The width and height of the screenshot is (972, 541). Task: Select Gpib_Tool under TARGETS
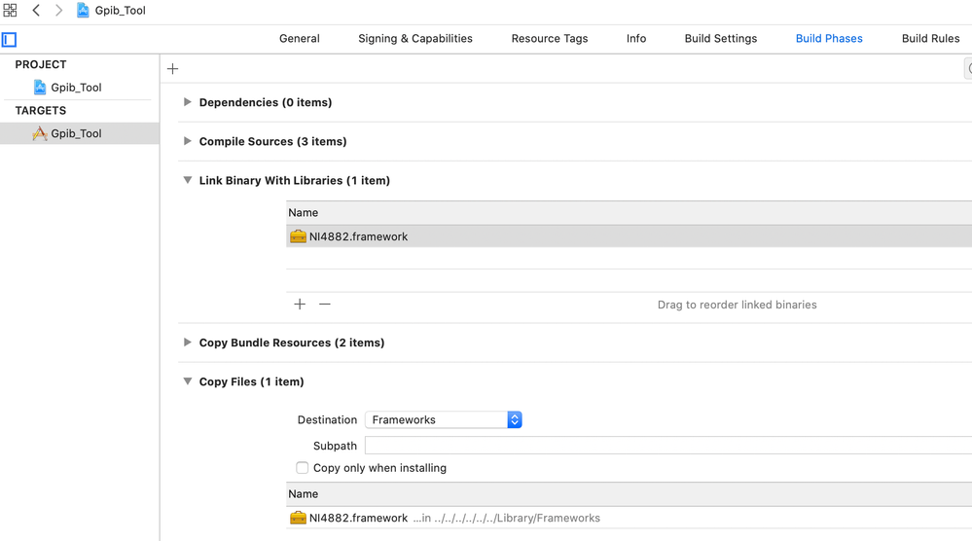click(80, 133)
